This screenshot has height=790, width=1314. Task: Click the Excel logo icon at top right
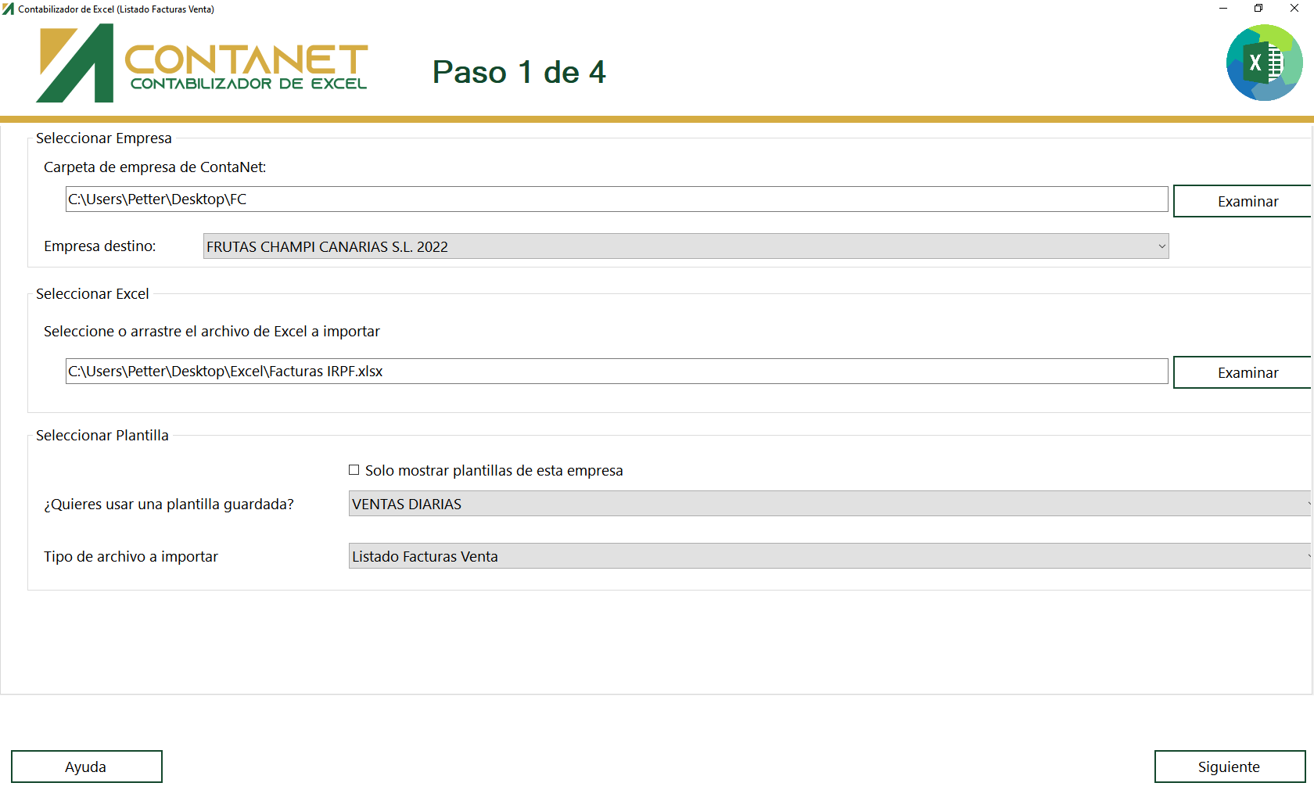(x=1264, y=63)
